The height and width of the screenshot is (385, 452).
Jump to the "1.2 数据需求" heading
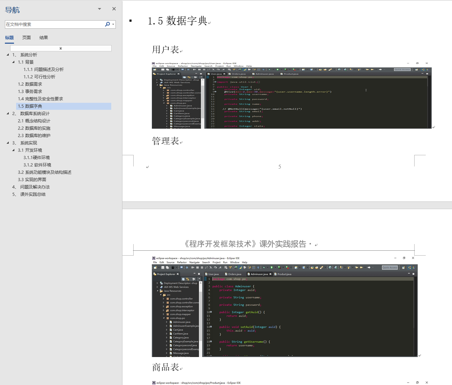tap(30, 84)
